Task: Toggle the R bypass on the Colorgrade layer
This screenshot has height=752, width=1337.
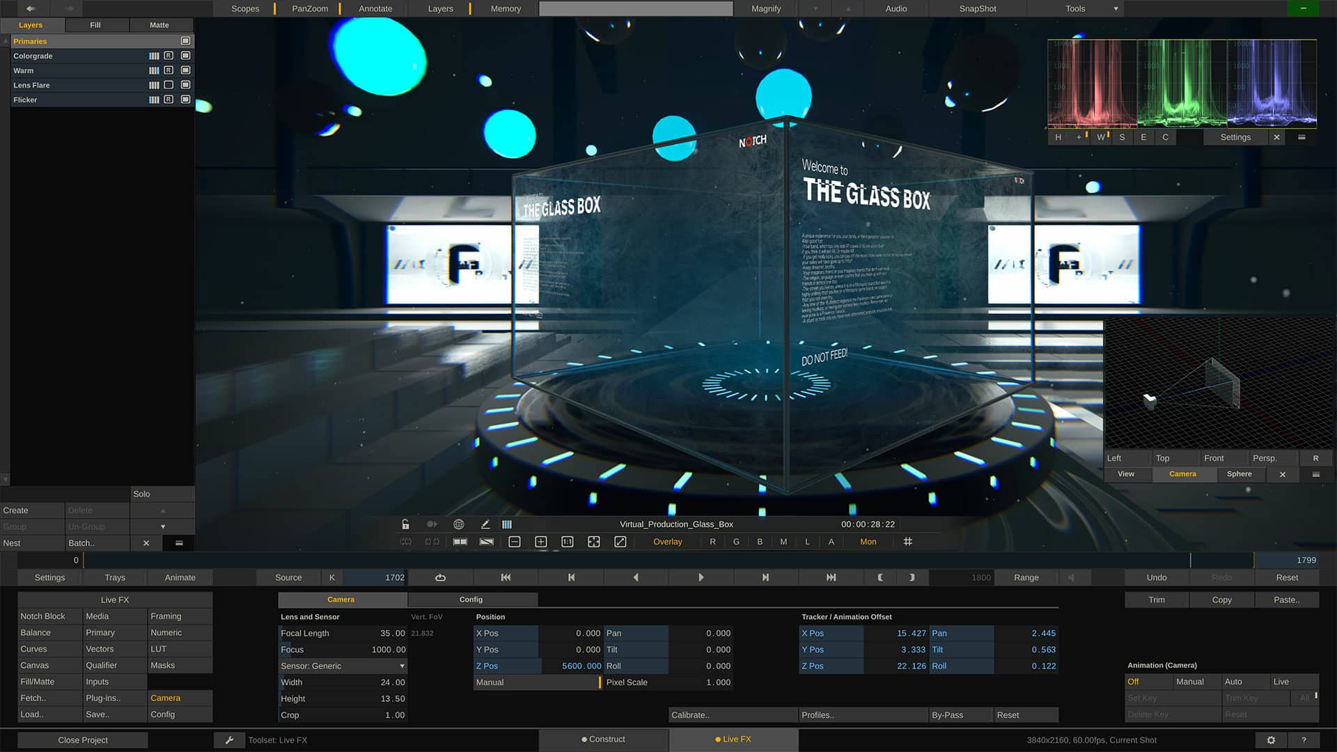Action: pos(169,56)
